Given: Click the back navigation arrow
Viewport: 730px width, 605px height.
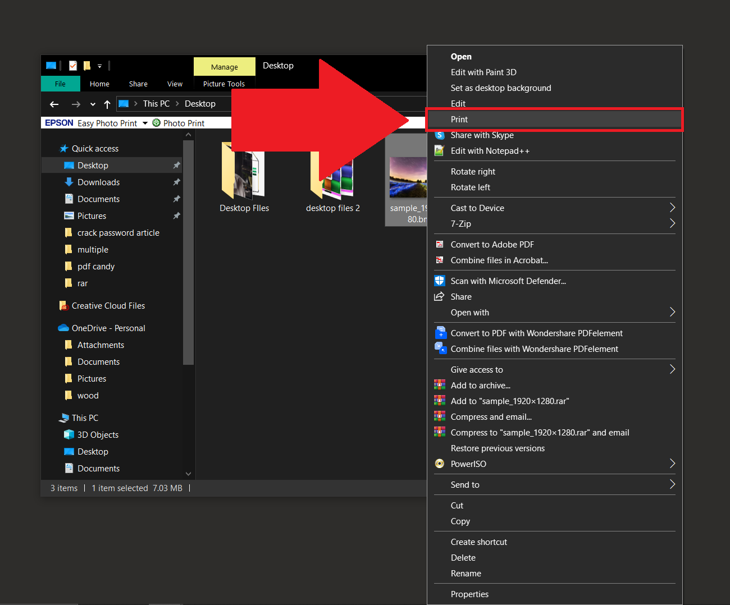Looking at the screenshot, I should pyautogui.click(x=54, y=104).
